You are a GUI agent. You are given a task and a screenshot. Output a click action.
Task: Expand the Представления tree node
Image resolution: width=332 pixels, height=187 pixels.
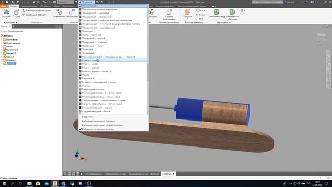pyautogui.click(x=2, y=43)
